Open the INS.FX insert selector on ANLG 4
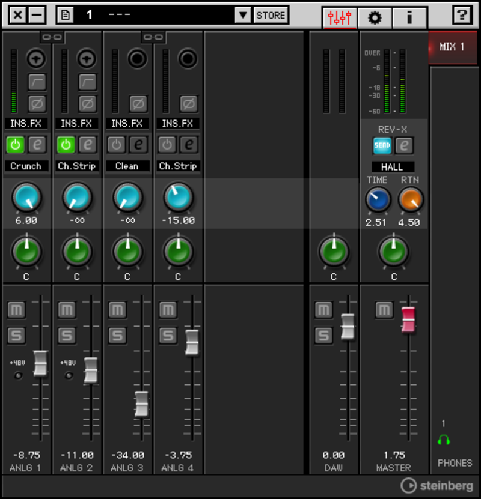This screenshot has height=499, width=481. (x=178, y=124)
